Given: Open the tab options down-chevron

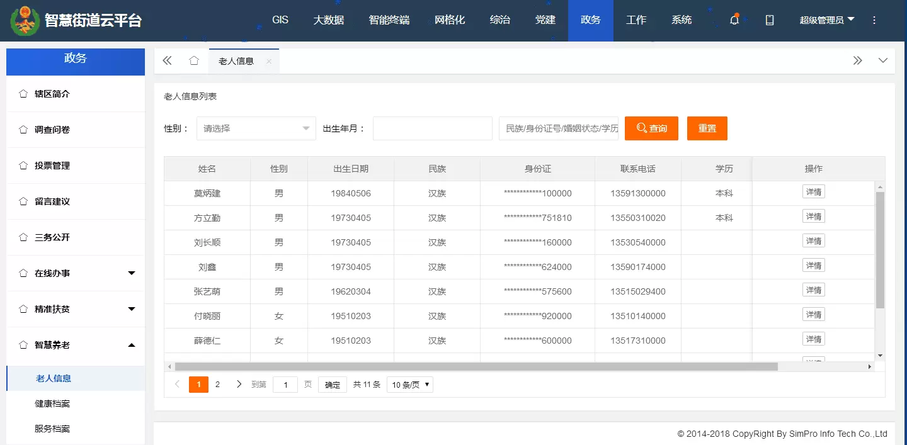Looking at the screenshot, I should coord(882,60).
